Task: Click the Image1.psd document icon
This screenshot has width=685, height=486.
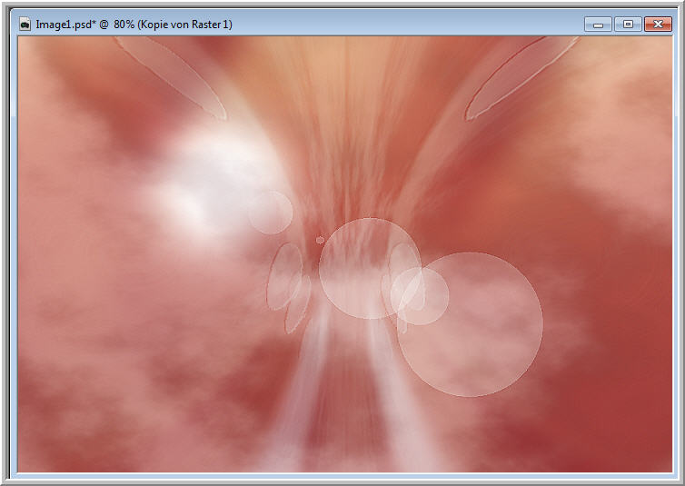Action: [x=25, y=24]
